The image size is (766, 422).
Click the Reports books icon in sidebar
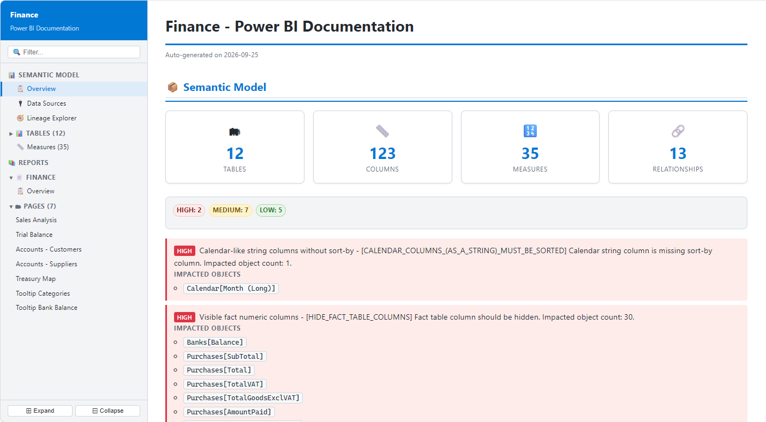click(x=12, y=163)
